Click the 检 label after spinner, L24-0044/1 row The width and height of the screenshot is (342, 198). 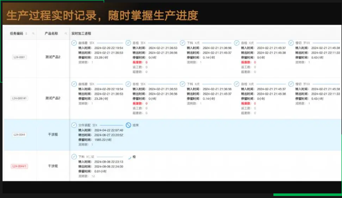click(134, 157)
